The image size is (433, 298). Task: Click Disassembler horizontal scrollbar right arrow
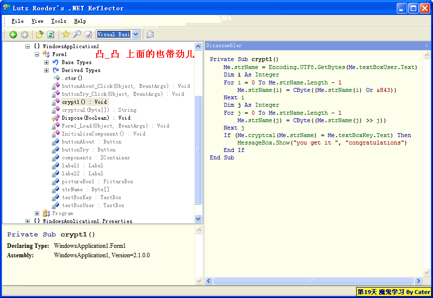[x=418, y=281]
